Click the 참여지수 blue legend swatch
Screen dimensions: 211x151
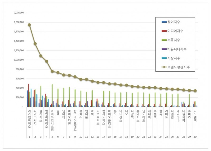pos(164,22)
